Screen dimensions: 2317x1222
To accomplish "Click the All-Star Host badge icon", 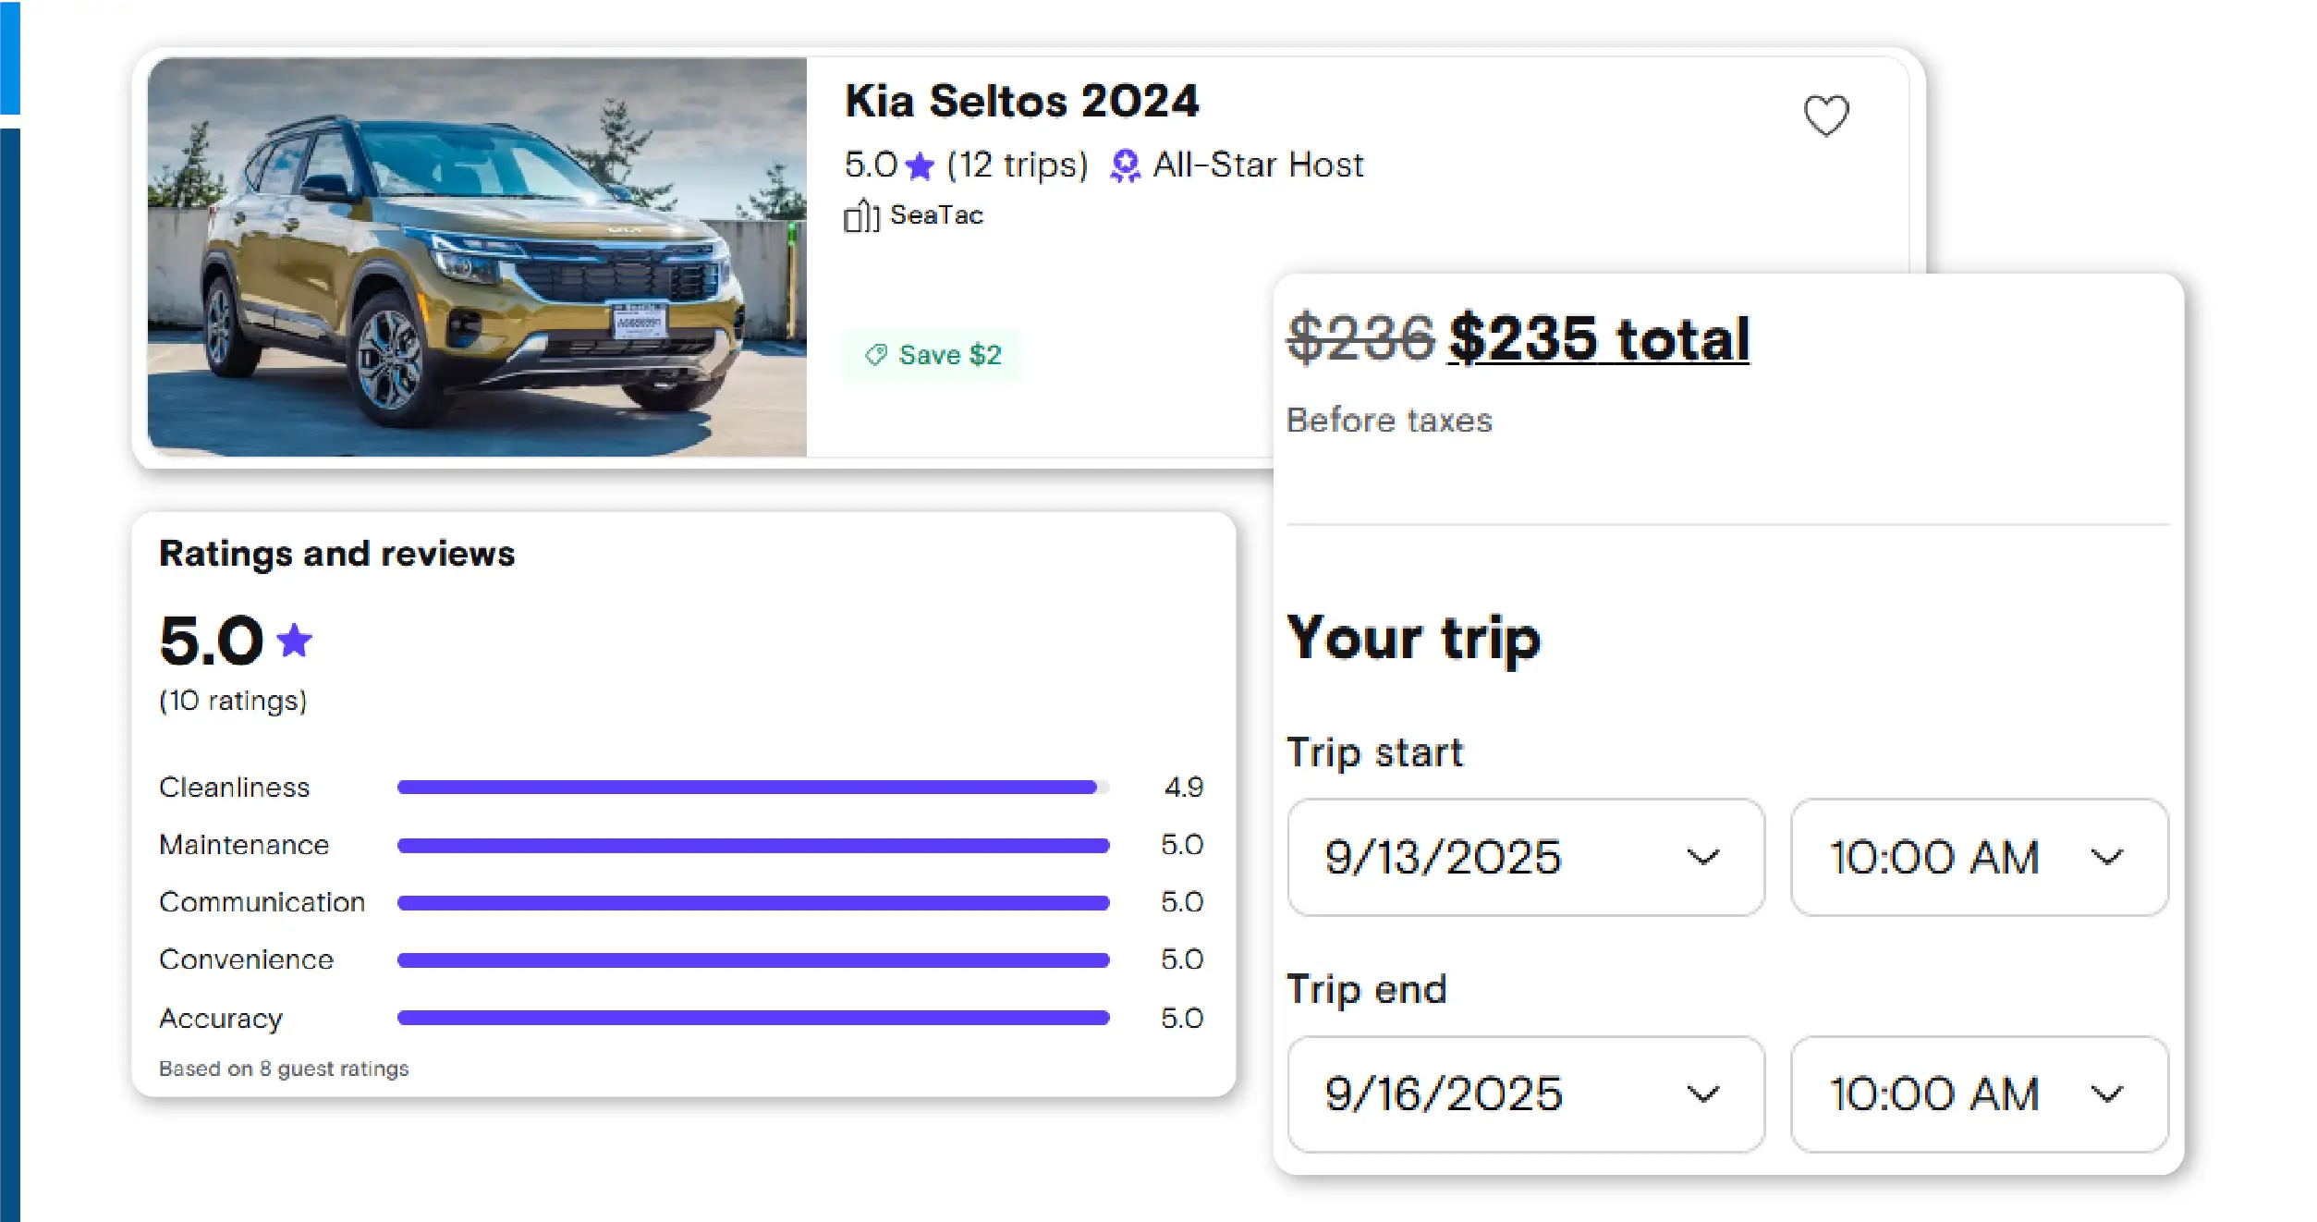I will click(x=1125, y=166).
